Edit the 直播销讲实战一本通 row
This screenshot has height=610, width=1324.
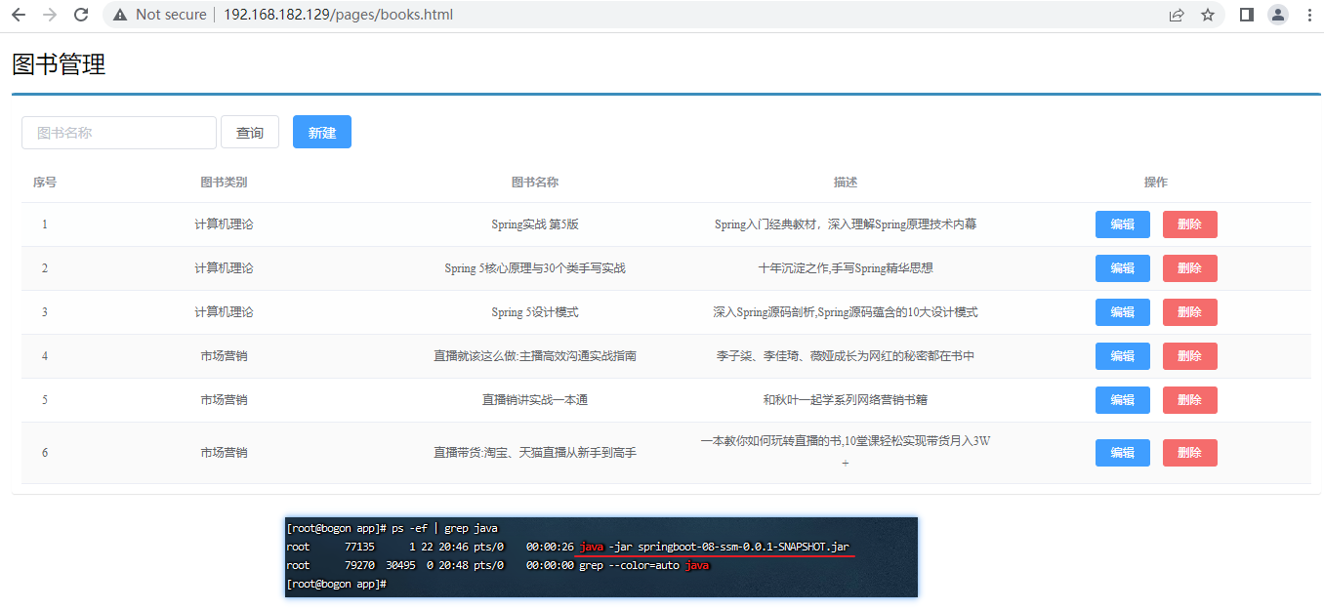click(x=1122, y=400)
